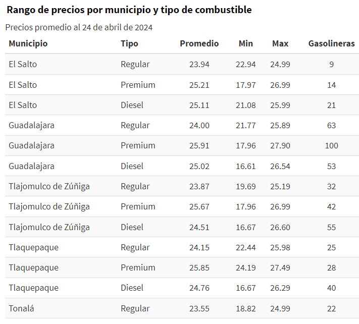Click the gas station count of 63

pyautogui.click(x=331, y=125)
